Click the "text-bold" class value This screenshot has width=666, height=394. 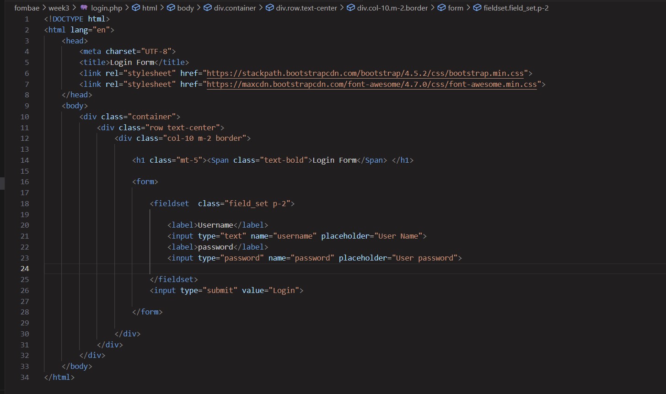pyautogui.click(x=284, y=160)
